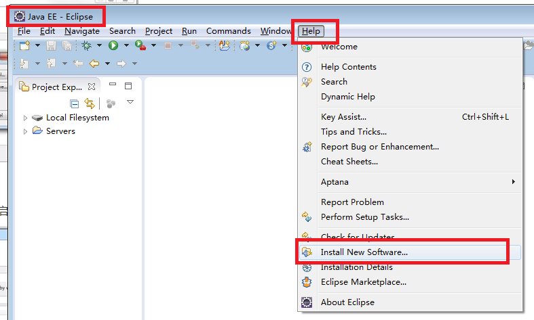Toggle Link with Editor in Project Explorer

(90, 104)
